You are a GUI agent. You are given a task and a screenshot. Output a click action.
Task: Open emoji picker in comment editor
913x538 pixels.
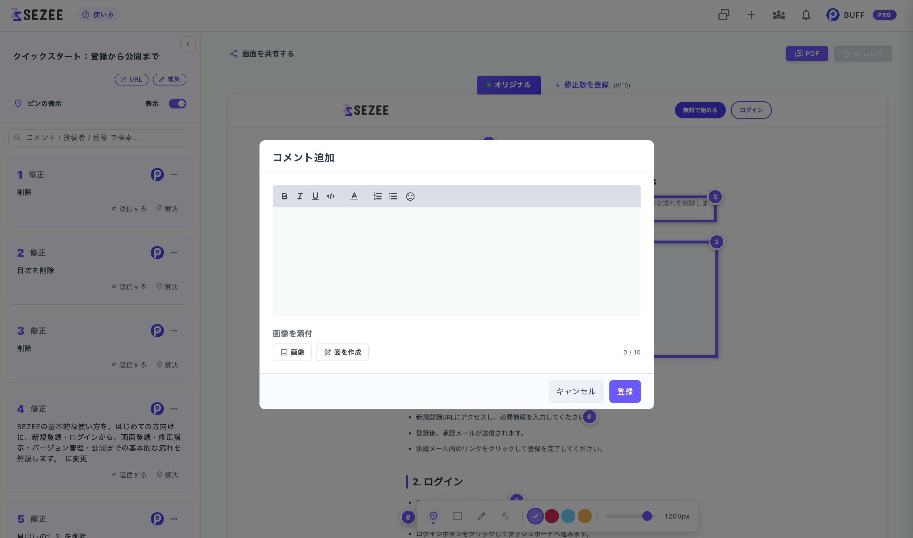[410, 196]
